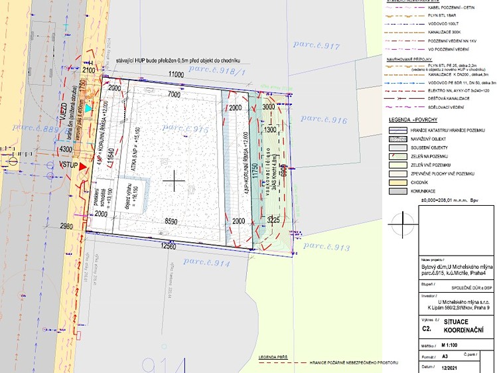
Task: Click the stage text SPOLEČNÉ DÚR a DSP
Action: pos(472,288)
